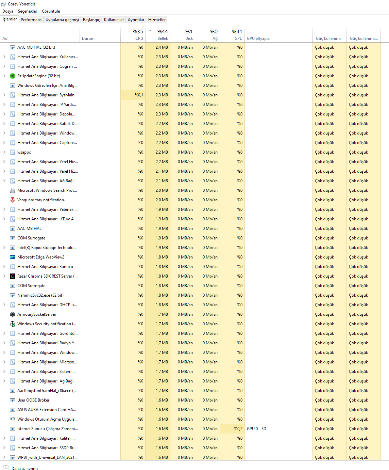This screenshot has width=389, height=470.
Task: Expand the wsappx process group
Action: point(4,152)
